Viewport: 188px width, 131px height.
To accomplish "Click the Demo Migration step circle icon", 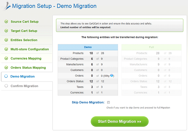I will pos(6,76).
